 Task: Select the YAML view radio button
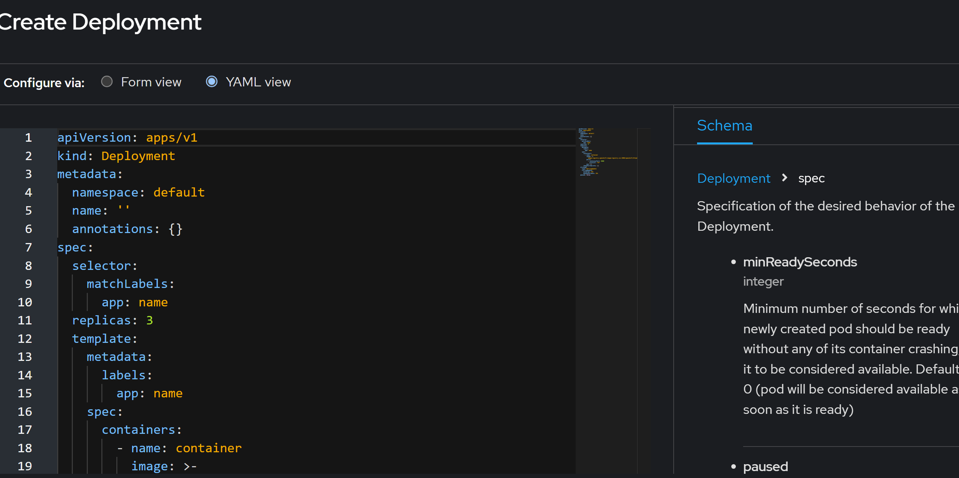click(x=212, y=82)
